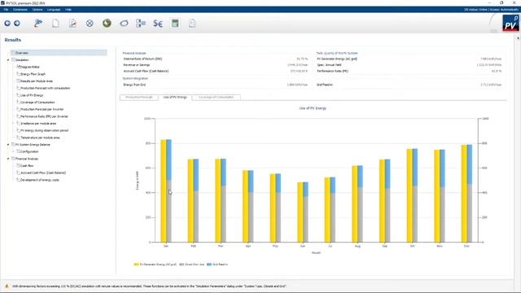This screenshot has height=293, width=521.
Task: Click the blue December grid feed-in bar segment
Action: (469, 164)
